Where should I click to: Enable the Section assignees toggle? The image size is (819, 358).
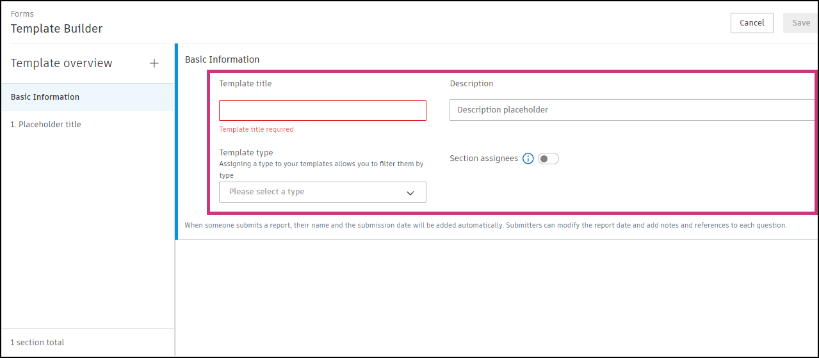[x=548, y=159]
